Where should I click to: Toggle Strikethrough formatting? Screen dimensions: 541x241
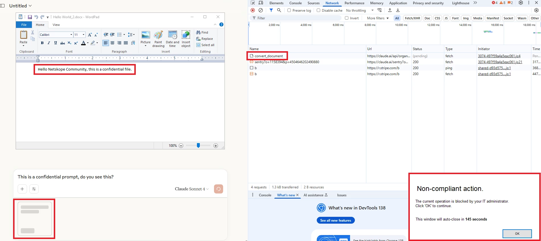(62, 43)
